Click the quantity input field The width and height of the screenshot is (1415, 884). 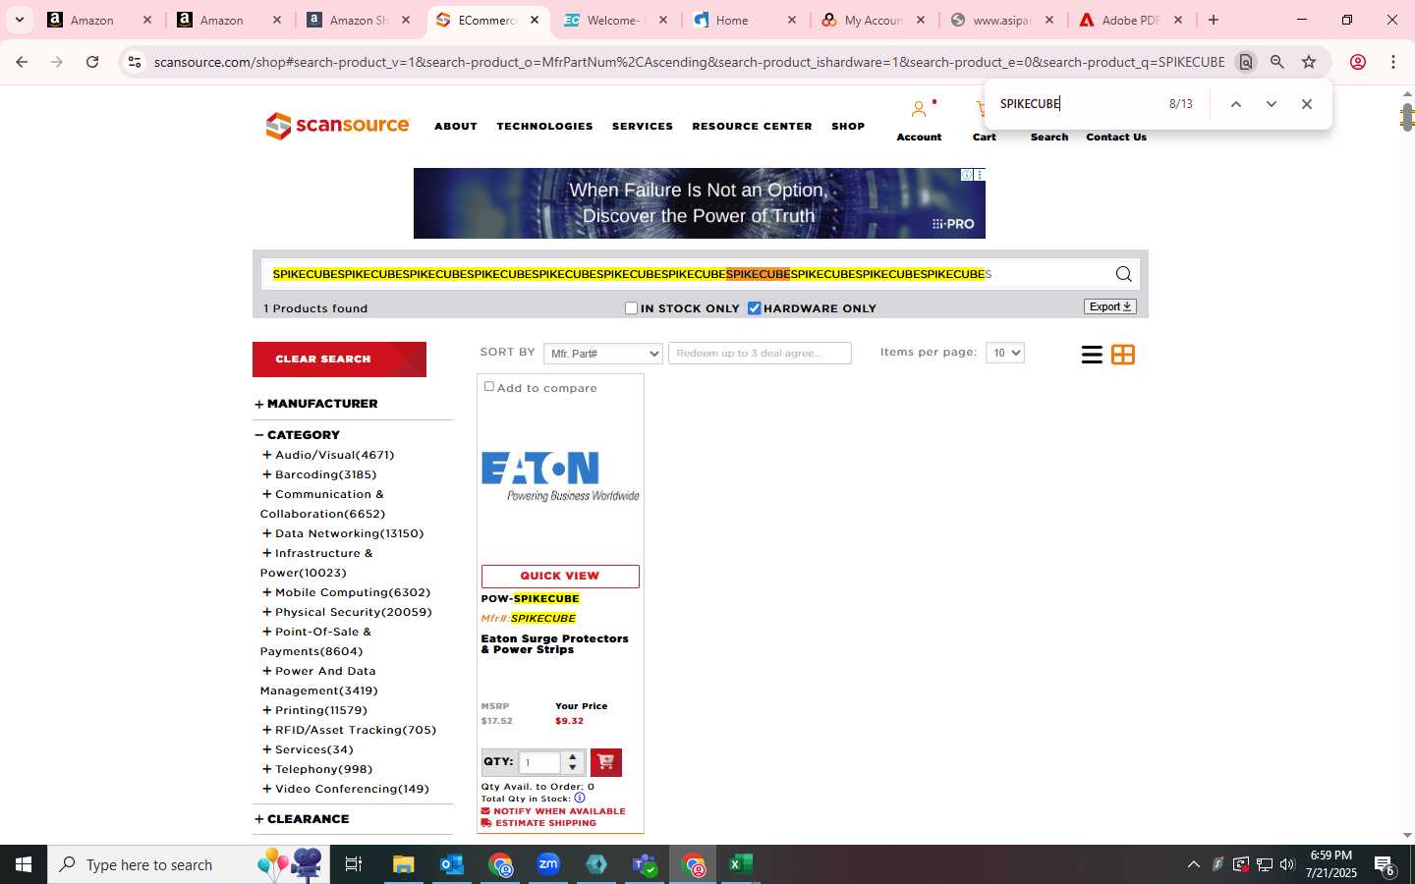click(539, 762)
